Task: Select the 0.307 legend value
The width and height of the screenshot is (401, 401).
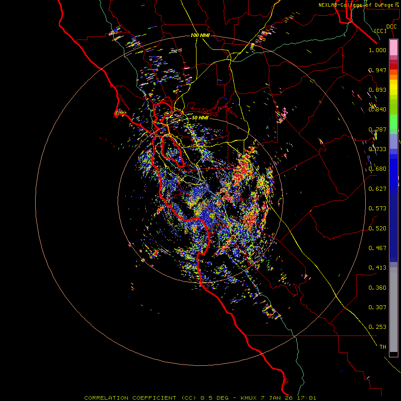Action: pyautogui.click(x=377, y=307)
